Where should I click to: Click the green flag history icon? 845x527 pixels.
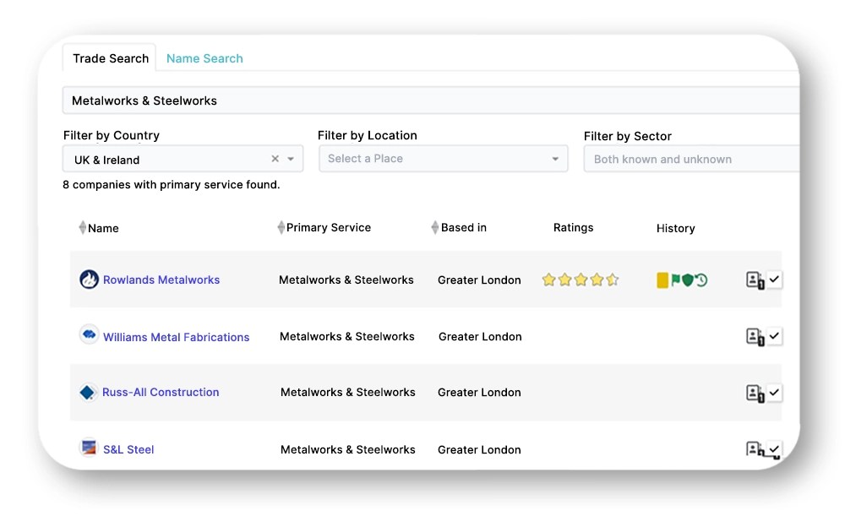[675, 280]
